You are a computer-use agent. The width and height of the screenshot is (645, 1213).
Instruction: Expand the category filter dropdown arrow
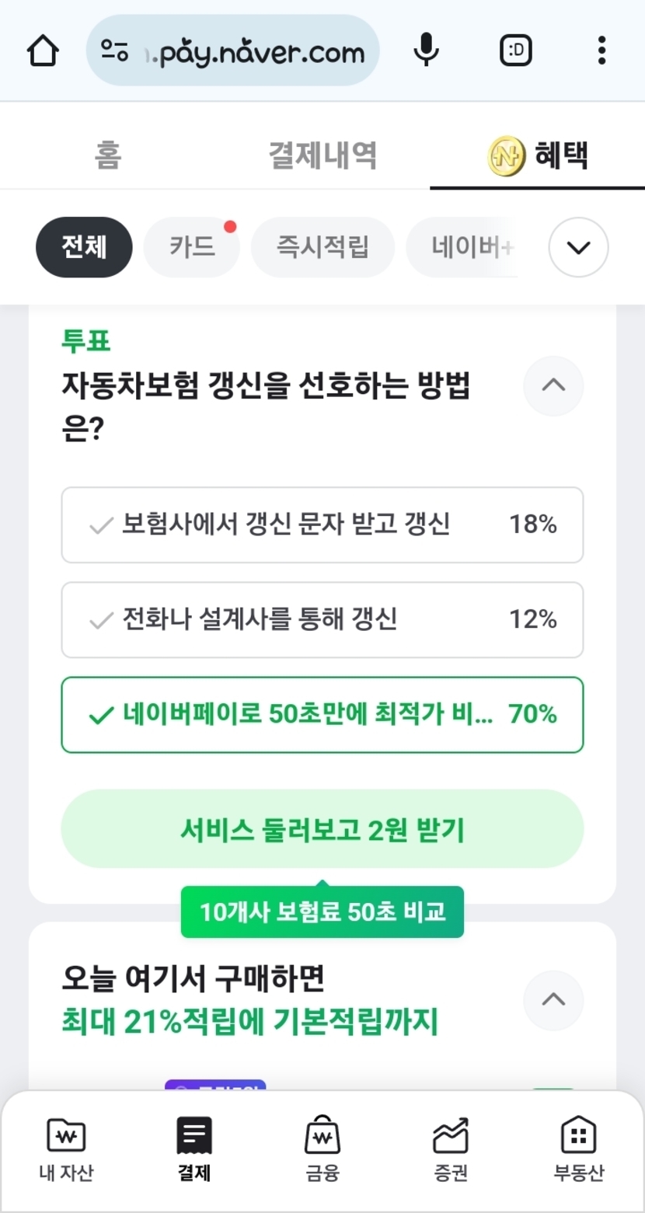(578, 248)
